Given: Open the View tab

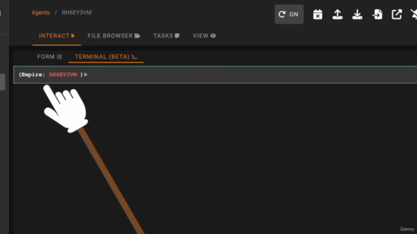Looking at the screenshot, I should click(204, 36).
